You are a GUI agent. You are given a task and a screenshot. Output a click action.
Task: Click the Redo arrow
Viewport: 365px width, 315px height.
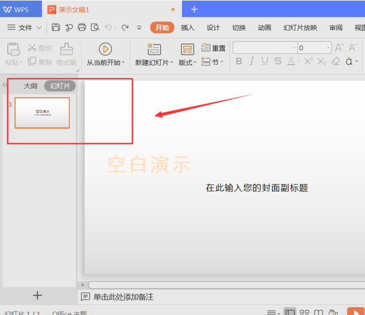click(x=125, y=28)
